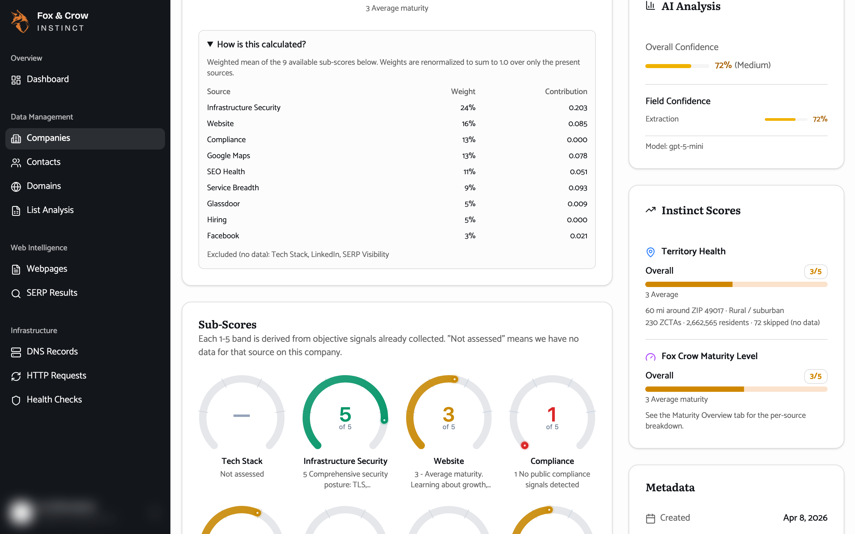Click the HTTP Requests refresh icon
The width and height of the screenshot is (855, 534).
(x=16, y=376)
